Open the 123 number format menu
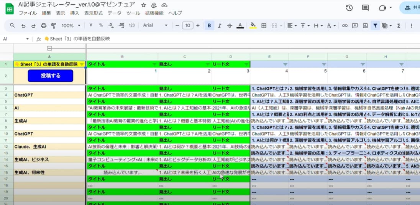420x205 pixels. pyautogui.click(x=132, y=25)
